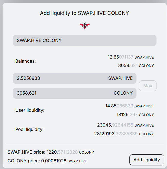
Task: Click the COLONY price line
Action: pyautogui.click(x=47, y=161)
